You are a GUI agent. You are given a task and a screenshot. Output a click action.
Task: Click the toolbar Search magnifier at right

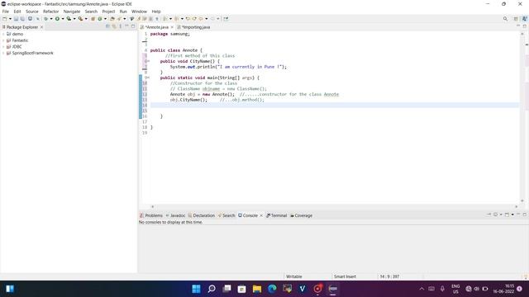505,19
